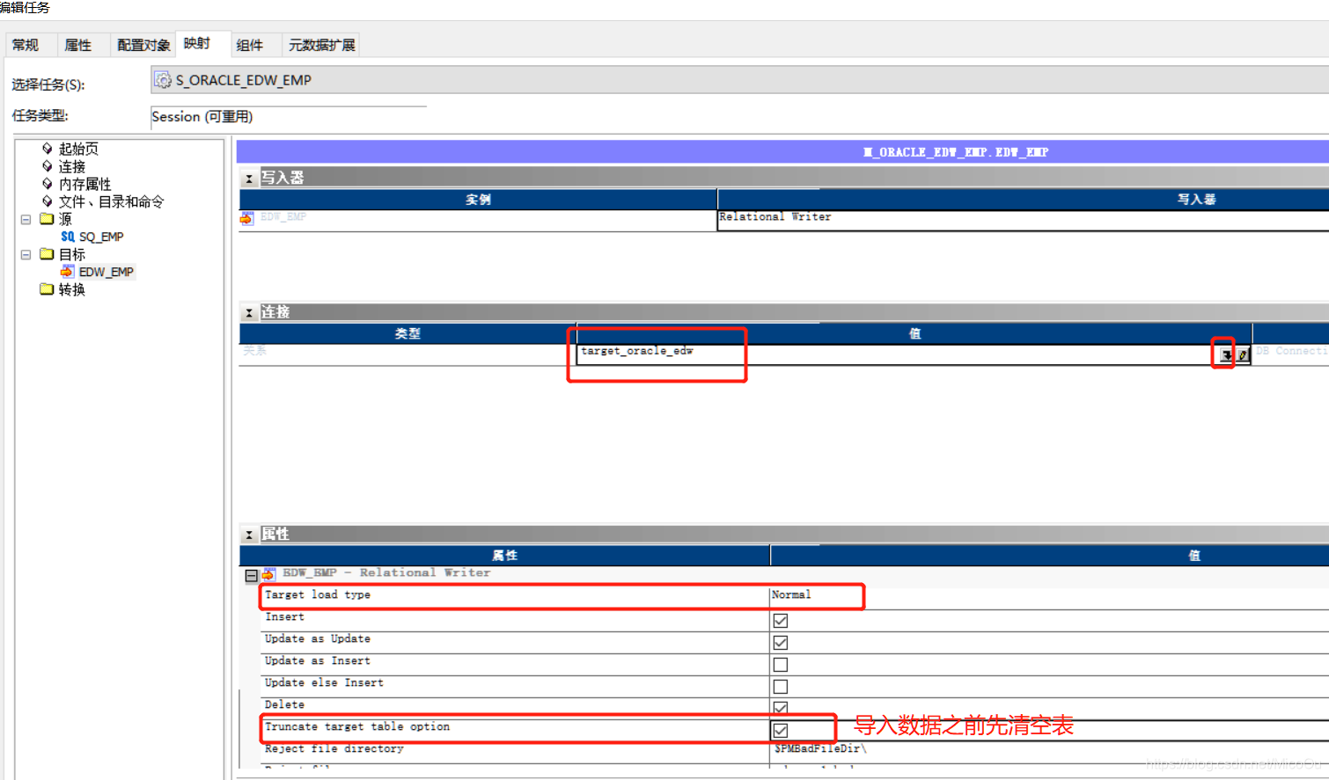Click the 实例 column header
1329x780 pixels.
478,200
